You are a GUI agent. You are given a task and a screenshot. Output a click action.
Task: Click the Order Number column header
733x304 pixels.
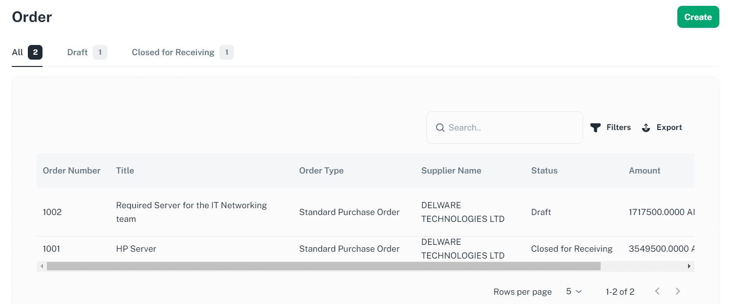tap(71, 171)
